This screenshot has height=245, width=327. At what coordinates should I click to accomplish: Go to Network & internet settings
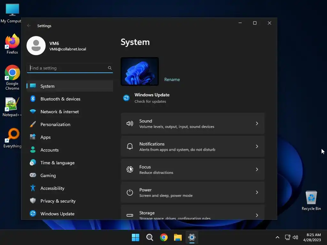coord(70,112)
